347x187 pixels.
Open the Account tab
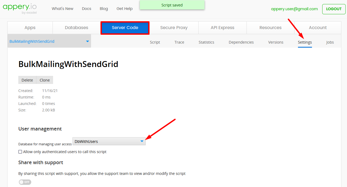pos(318,28)
